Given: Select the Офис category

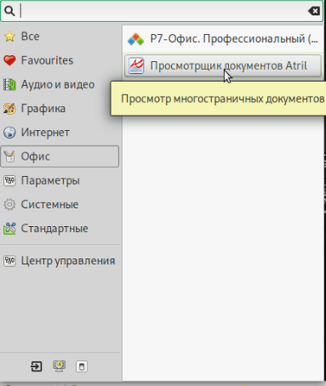Looking at the screenshot, I should pos(60,156).
